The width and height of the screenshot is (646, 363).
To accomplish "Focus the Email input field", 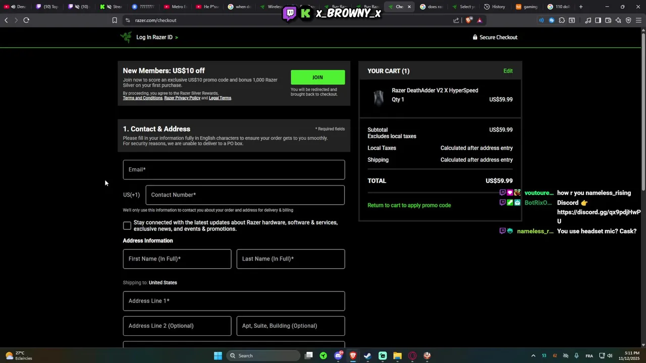I will [234, 170].
